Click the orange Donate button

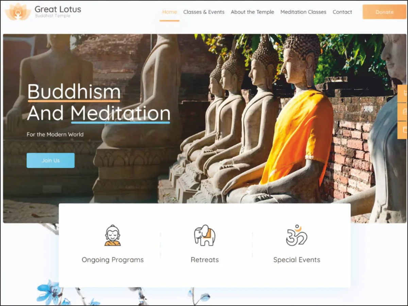tap(384, 12)
